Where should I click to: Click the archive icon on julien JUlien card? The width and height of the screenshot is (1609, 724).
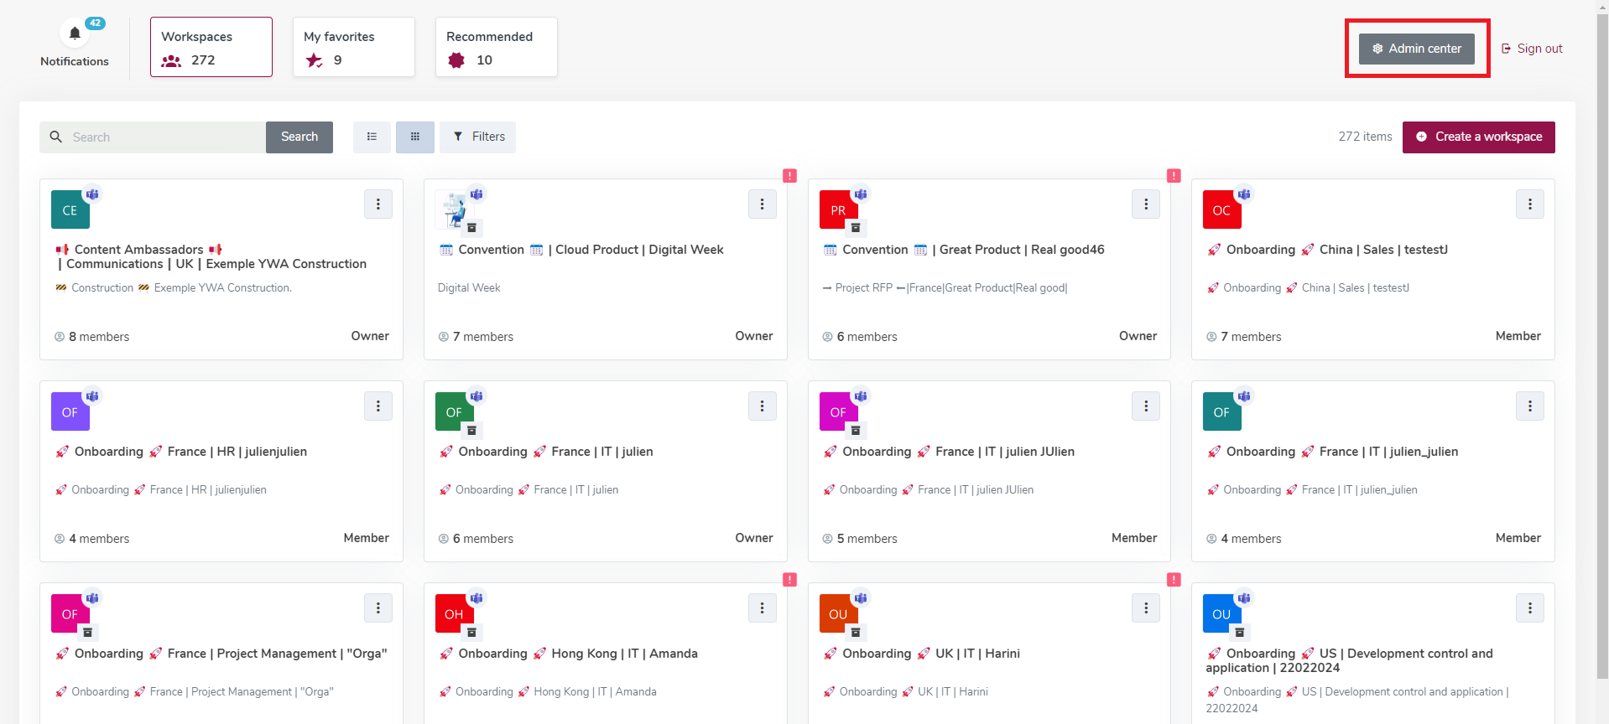tap(856, 430)
